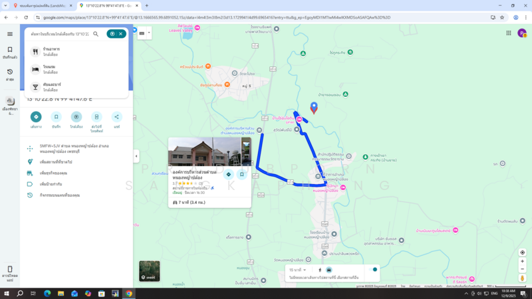Image resolution: width=532 pixels, height=299 pixels.
Task: Open the 15-minute travel time dropdown
Action: [297, 270]
